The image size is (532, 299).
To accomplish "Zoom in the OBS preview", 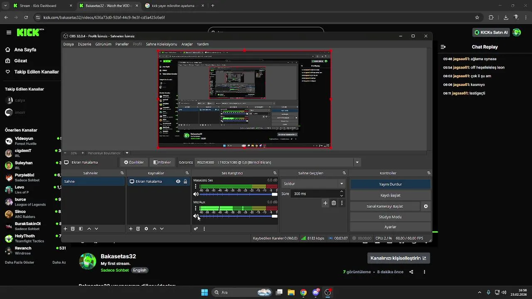I will coord(83,153).
